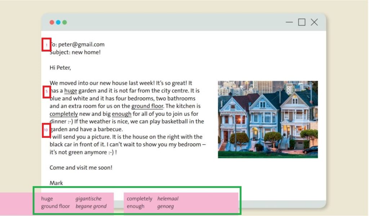The height and width of the screenshot is (216, 369).
Task: Click line number marker 1
Action: tap(46, 45)
